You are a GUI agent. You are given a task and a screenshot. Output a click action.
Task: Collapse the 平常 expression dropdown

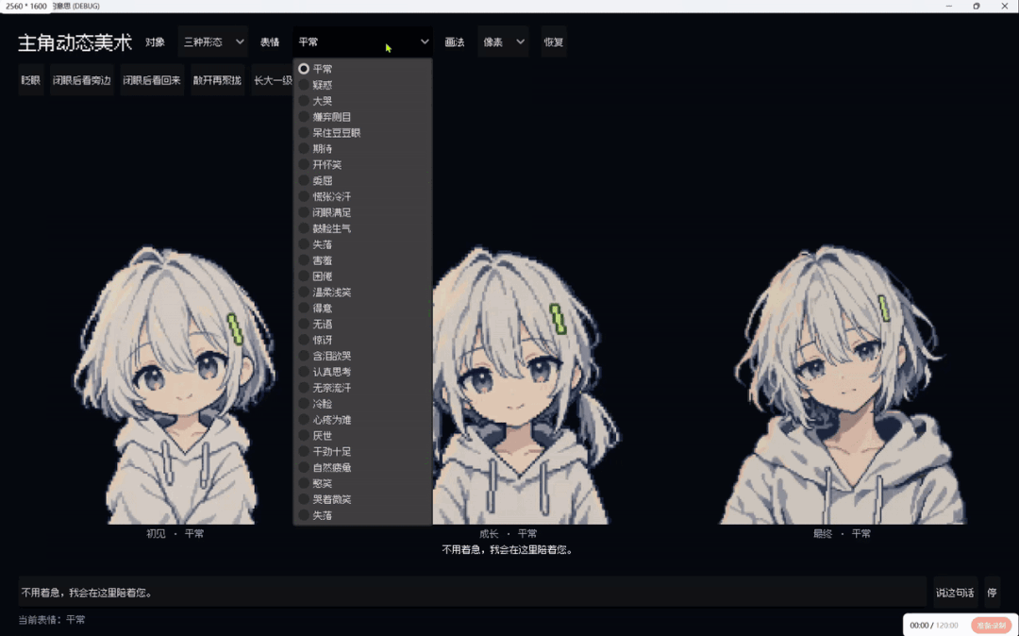(x=362, y=42)
